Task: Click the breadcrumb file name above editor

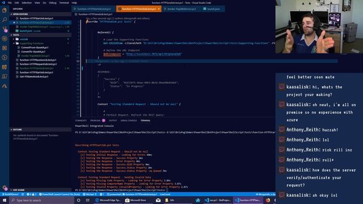Action: coord(95,14)
